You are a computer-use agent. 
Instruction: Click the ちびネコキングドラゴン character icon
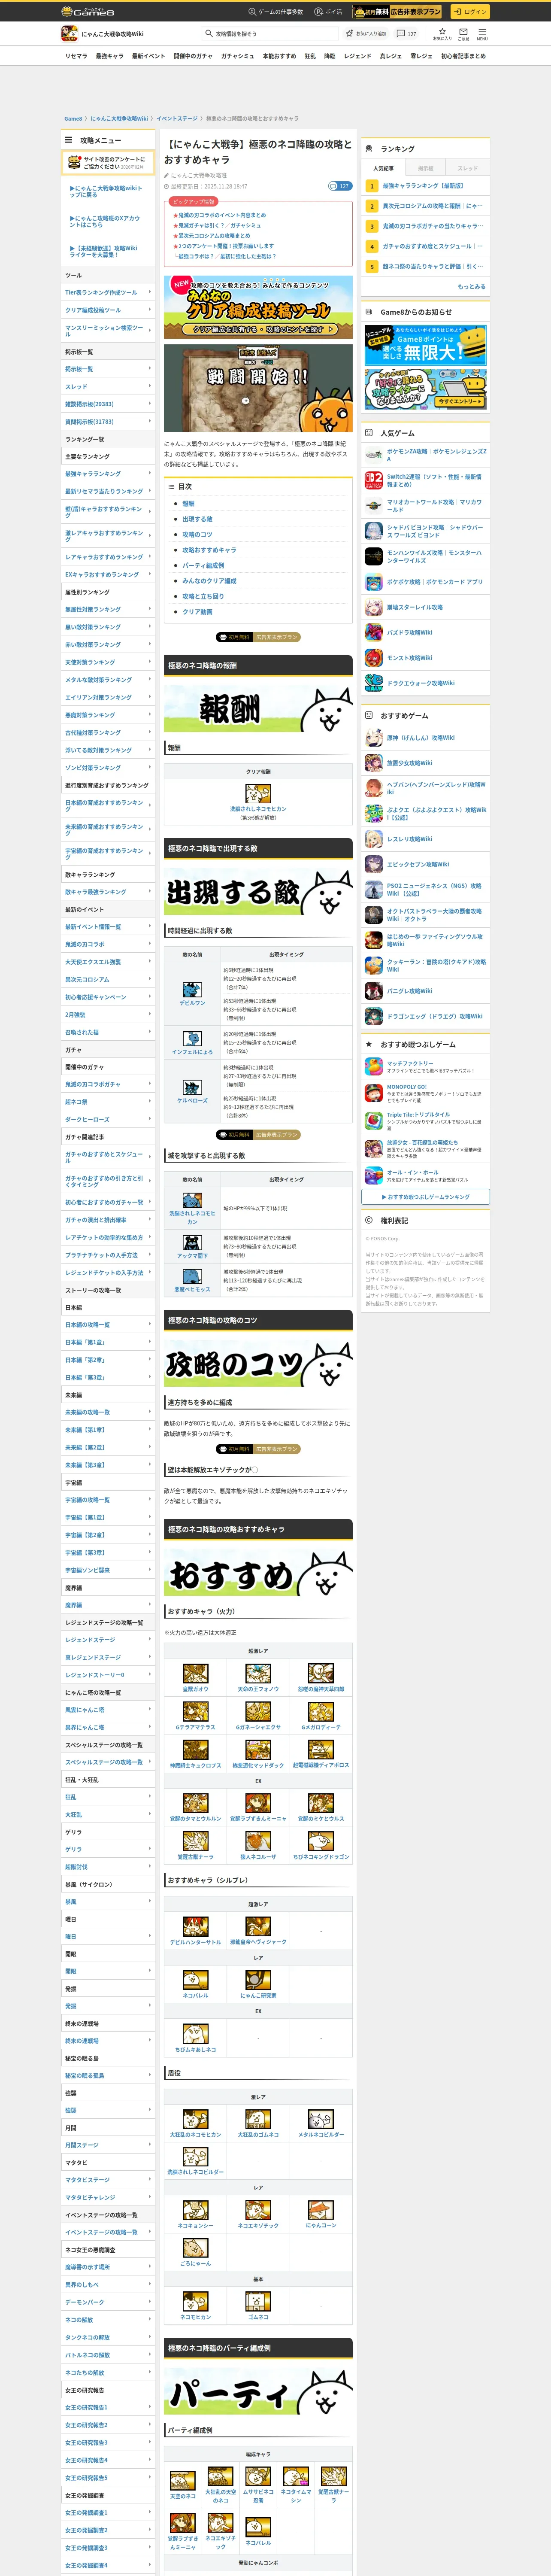[321, 1841]
